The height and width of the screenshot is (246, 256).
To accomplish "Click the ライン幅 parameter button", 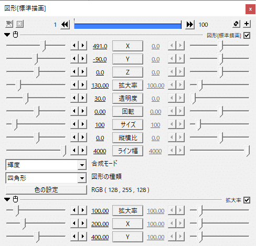I will click(127, 151).
